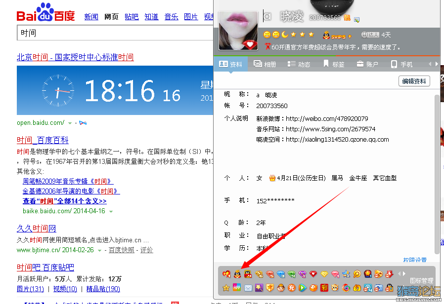Open the 视频(10) link

point(65,289)
